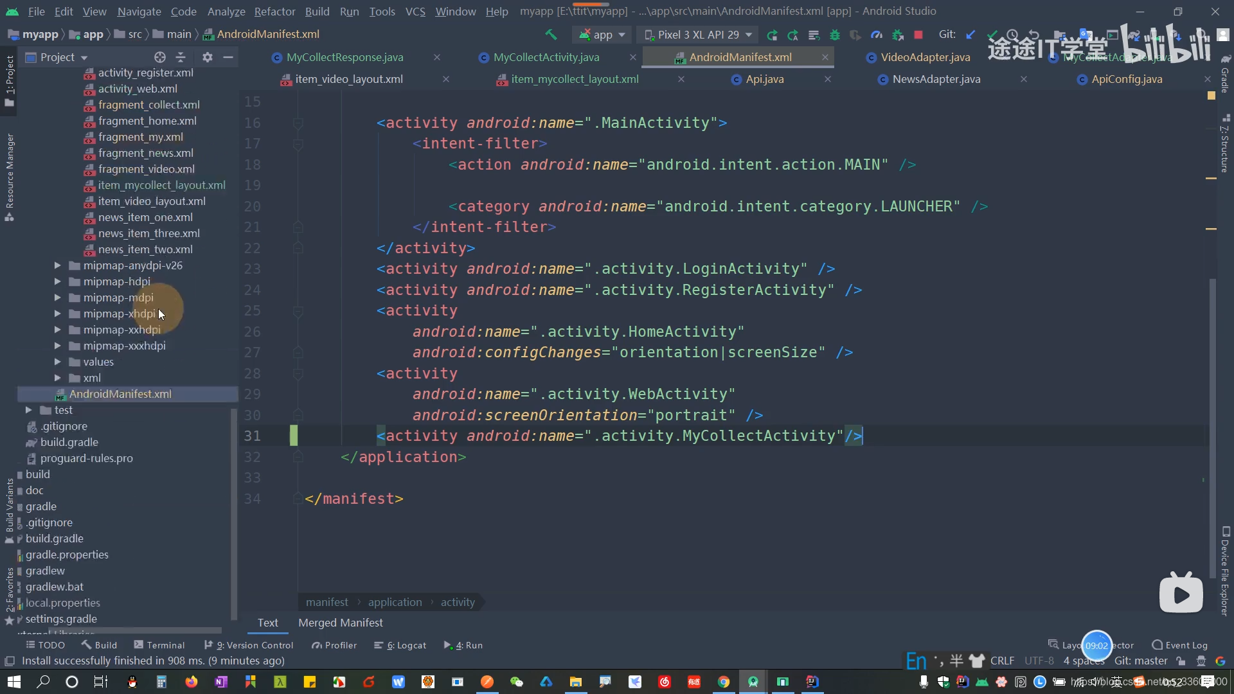This screenshot has width=1234, height=694.
Task: Open the VCS menu
Action: click(415, 11)
